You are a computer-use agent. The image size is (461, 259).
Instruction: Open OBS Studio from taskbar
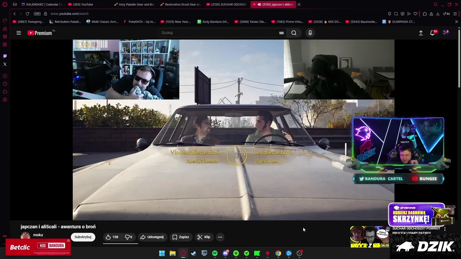coord(299,253)
